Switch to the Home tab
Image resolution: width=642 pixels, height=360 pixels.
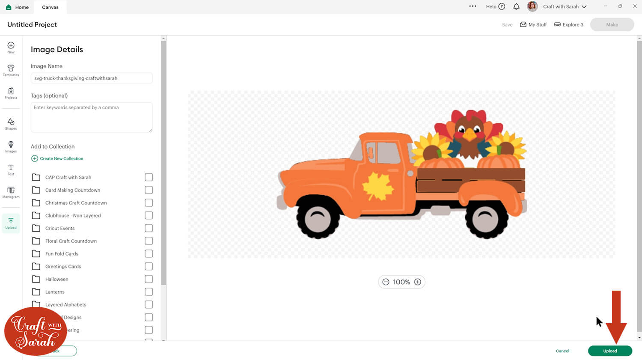click(17, 7)
